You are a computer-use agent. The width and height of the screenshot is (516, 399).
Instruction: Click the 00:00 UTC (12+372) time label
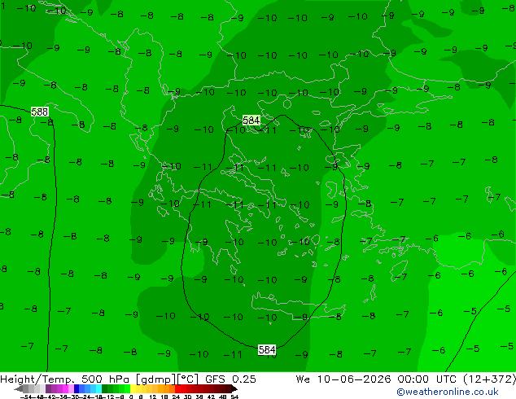(x=457, y=379)
